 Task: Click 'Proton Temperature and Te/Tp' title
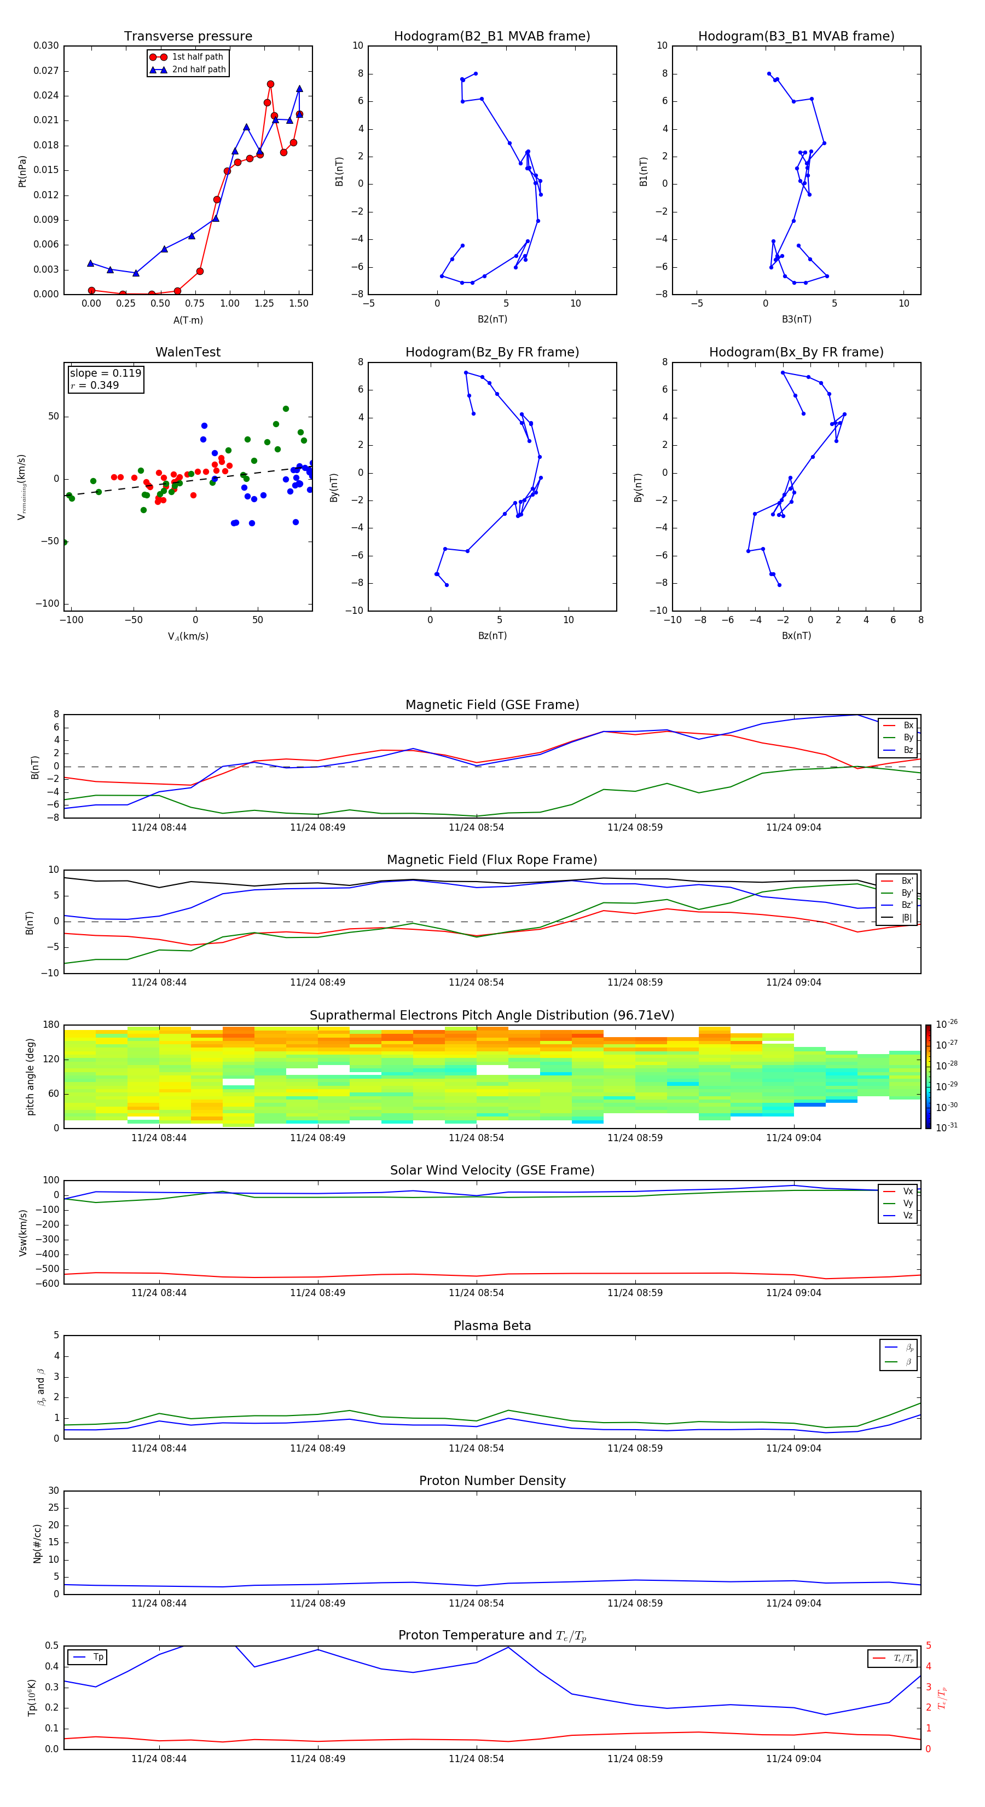click(492, 1636)
